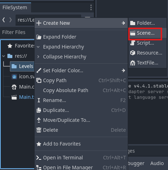
Task: Open the Debugger bottom panel tab
Action: tap(136, 164)
